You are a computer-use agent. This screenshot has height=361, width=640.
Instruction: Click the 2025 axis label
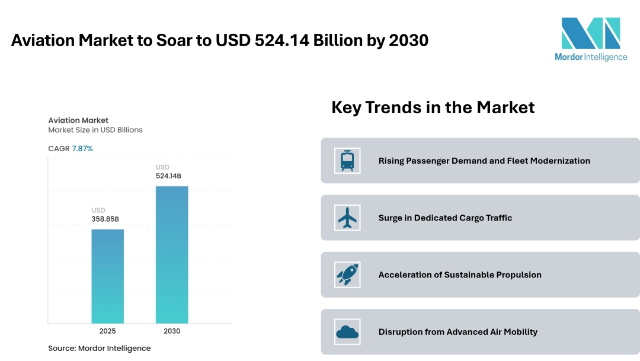click(108, 331)
